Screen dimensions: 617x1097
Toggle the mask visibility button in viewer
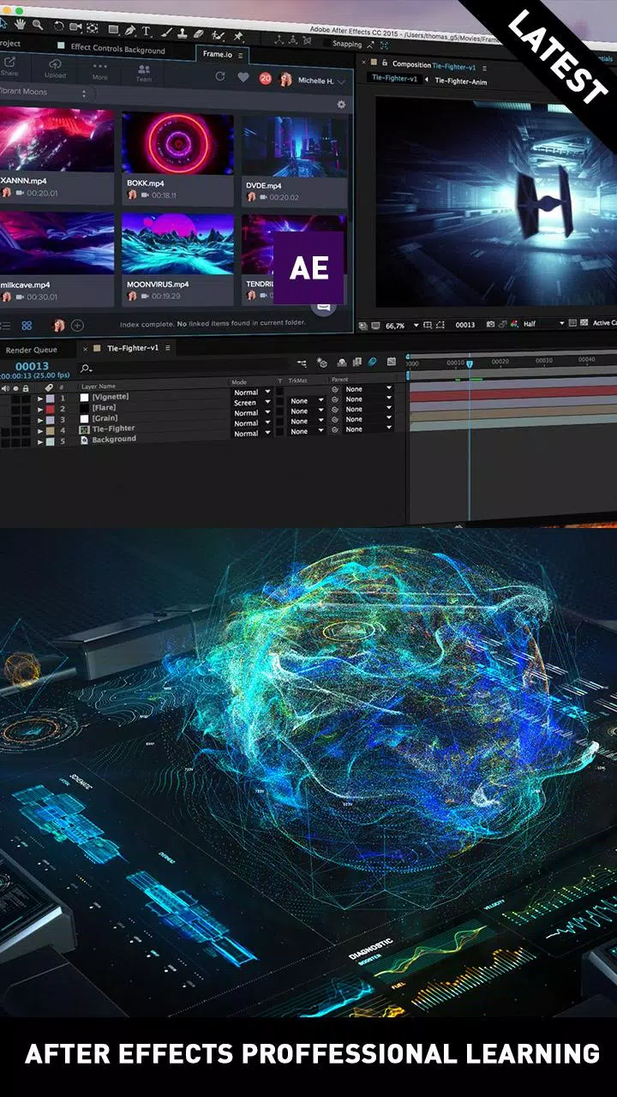click(440, 325)
